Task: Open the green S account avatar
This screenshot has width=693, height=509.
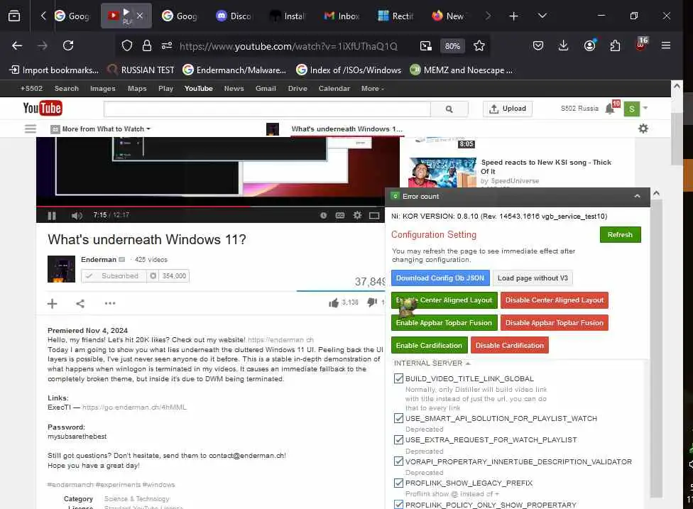Action: pos(631,109)
